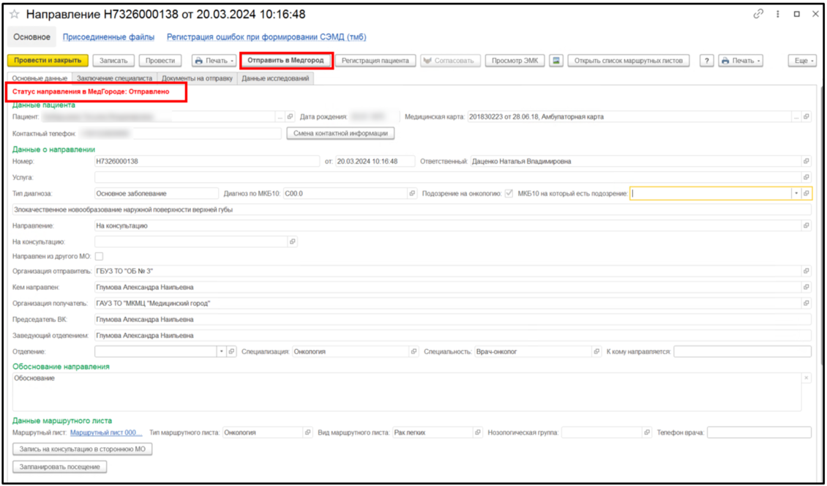Switch to the Заключение специалиста tab
The height and width of the screenshot is (486, 827).
click(114, 78)
